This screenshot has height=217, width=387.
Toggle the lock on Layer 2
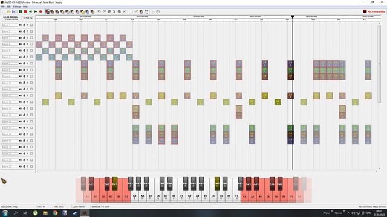coord(24,31)
